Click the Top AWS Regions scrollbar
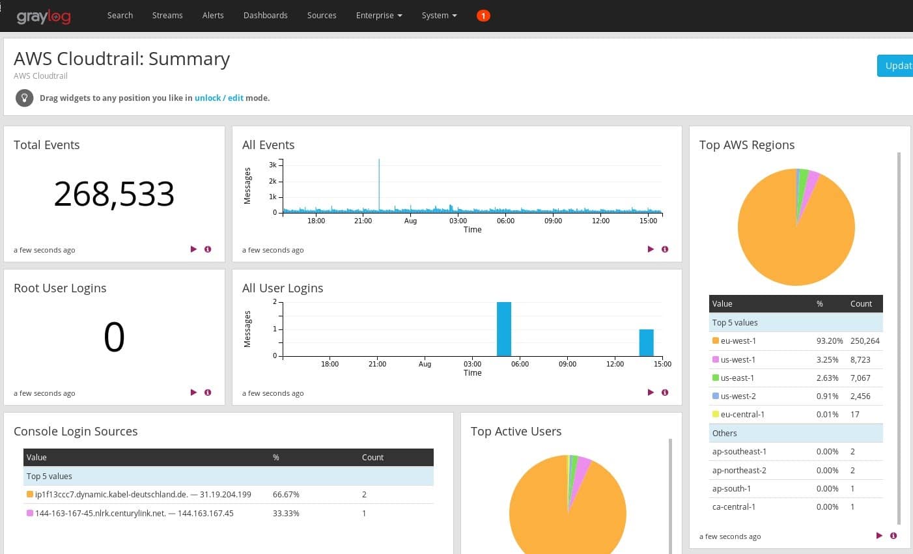This screenshot has width=913, height=554. point(899,339)
